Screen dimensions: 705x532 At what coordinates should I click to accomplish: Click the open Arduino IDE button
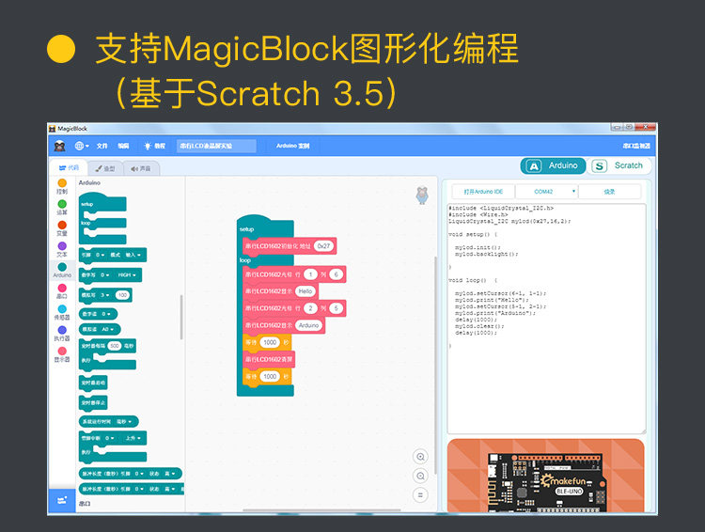click(x=483, y=192)
